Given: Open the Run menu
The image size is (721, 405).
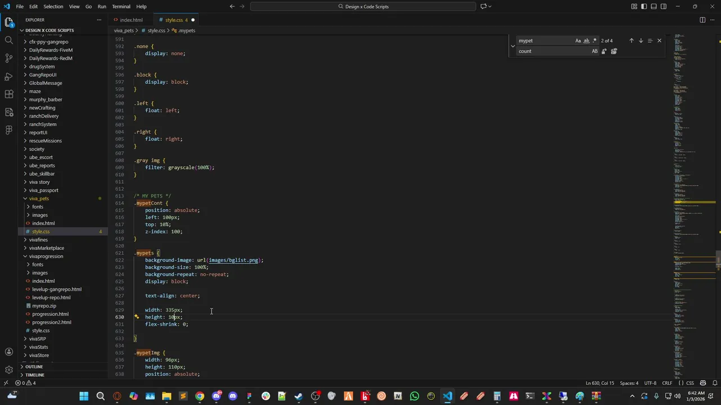Looking at the screenshot, I should [102, 6].
